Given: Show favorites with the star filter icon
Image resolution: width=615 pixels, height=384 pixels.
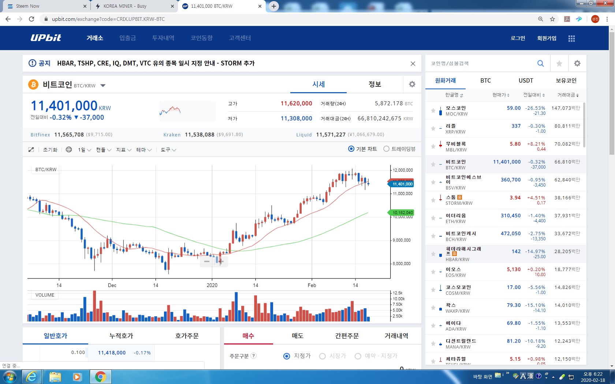Looking at the screenshot, I should tap(559, 63).
